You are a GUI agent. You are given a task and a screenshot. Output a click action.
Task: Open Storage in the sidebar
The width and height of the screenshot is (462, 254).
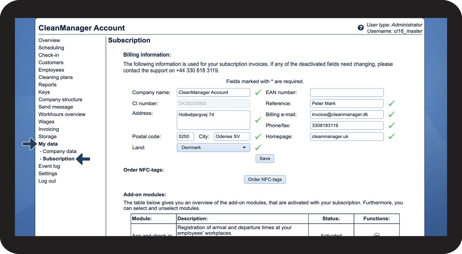click(47, 137)
